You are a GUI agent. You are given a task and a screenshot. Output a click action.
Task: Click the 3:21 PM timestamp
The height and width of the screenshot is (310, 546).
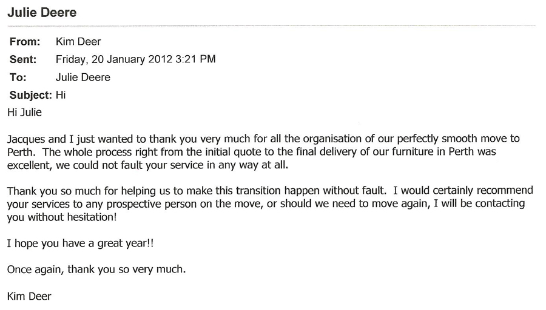click(195, 59)
